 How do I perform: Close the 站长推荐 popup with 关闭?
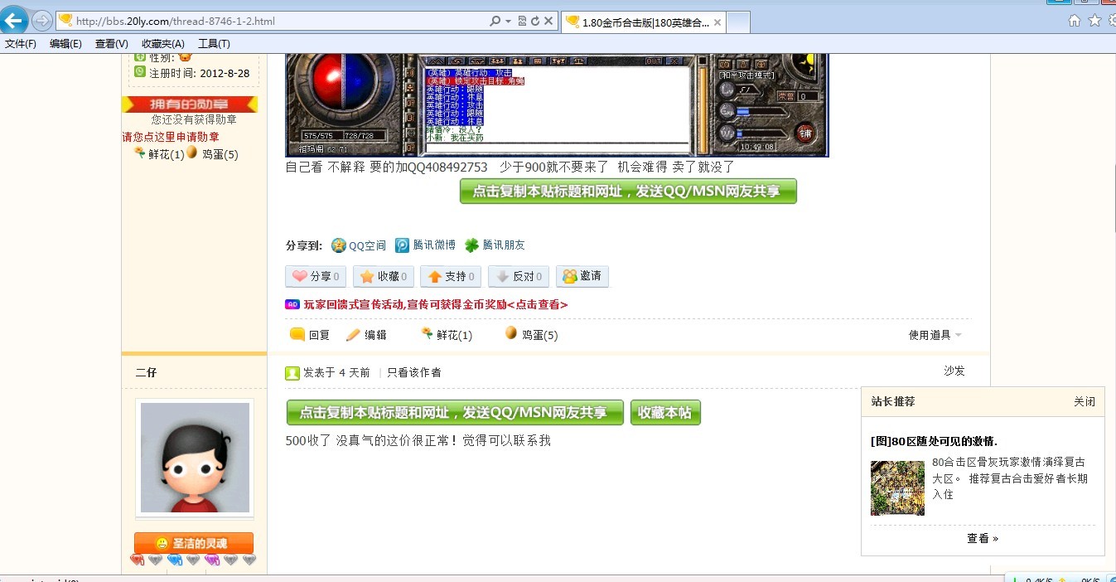[x=1085, y=401]
